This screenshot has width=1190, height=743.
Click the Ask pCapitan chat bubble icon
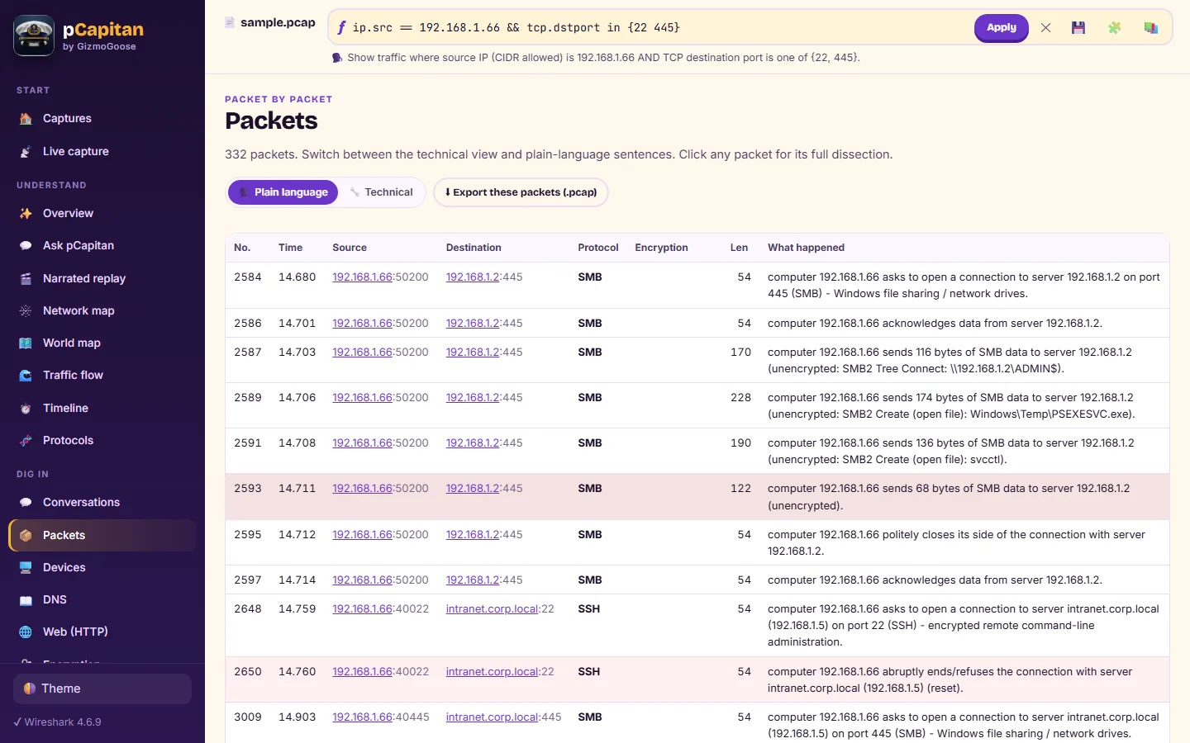(x=26, y=246)
